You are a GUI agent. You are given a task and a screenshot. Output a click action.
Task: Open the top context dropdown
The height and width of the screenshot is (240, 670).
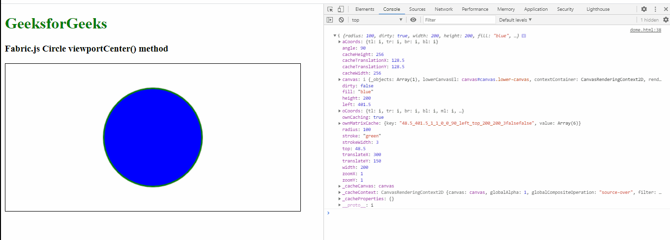[377, 20]
